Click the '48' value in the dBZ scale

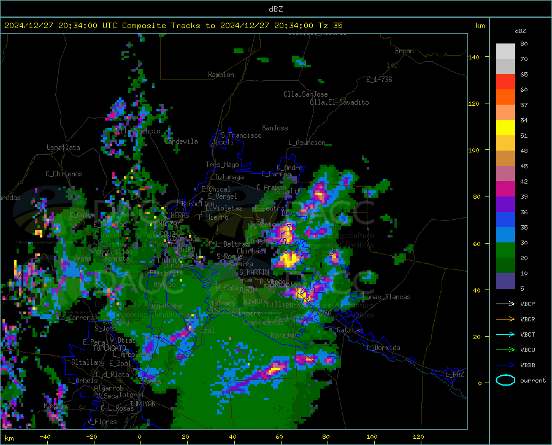tap(524, 151)
